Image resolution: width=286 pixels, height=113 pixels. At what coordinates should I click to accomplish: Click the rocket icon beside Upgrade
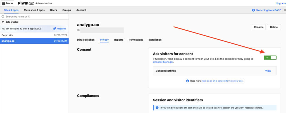(x=54, y=29)
